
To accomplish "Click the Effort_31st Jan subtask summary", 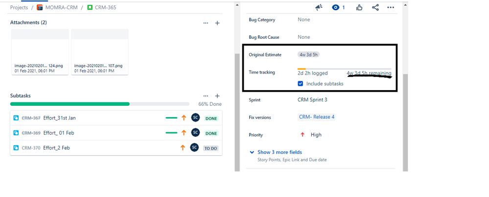I will pyautogui.click(x=59, y=118).
